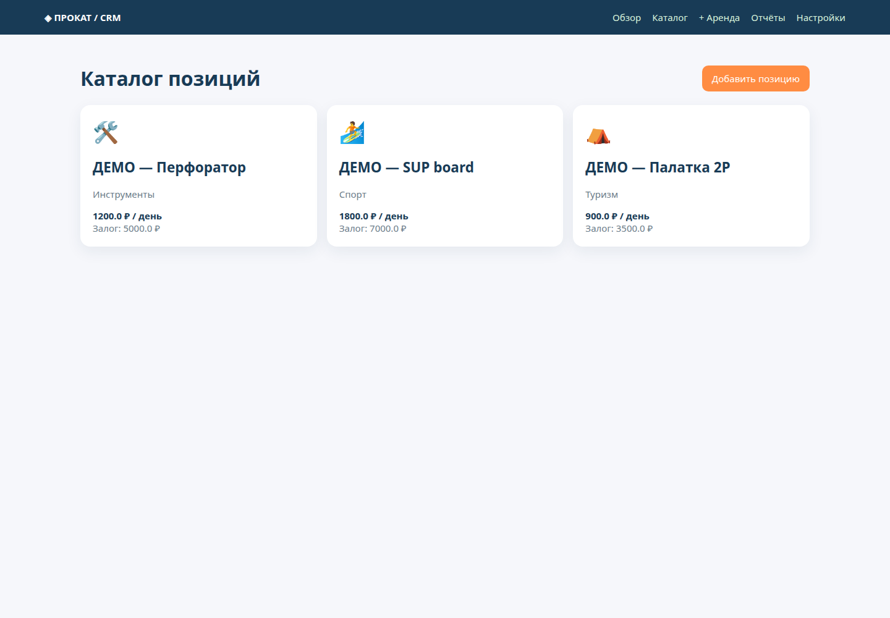The image size is (890, 618).
Task: Select the 900.0 ₽ / день price
Action: coord(617,216)
